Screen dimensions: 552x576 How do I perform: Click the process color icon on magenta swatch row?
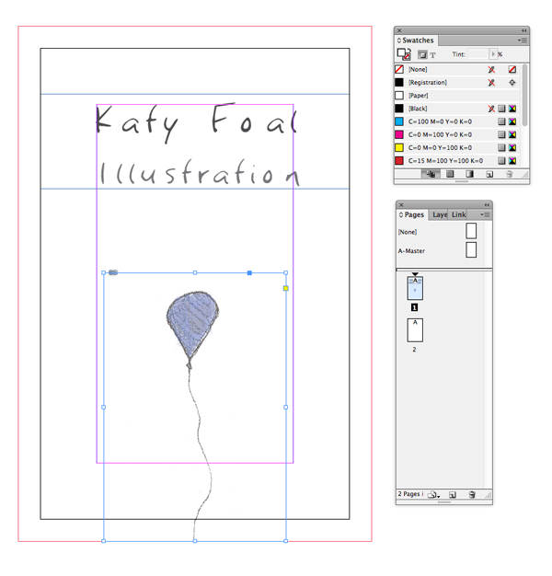point(501,134)
